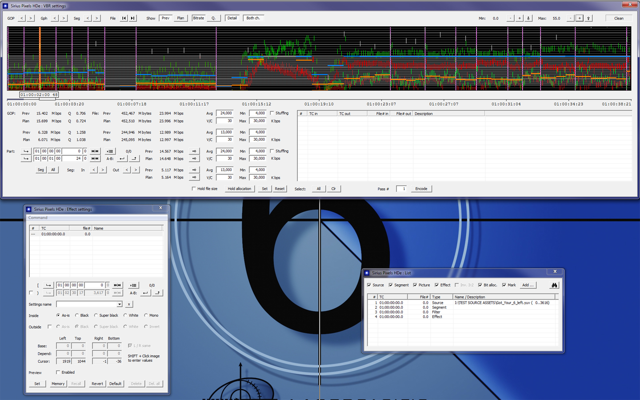640x400 pixels.
Task: Increase Max scale with plus button
Action: coord(580,18)
